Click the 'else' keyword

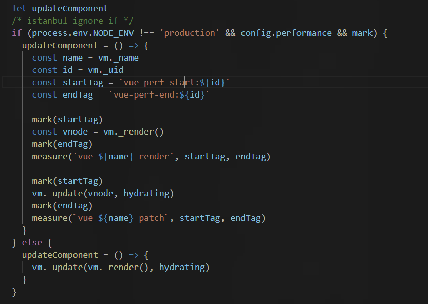[32, 242]
